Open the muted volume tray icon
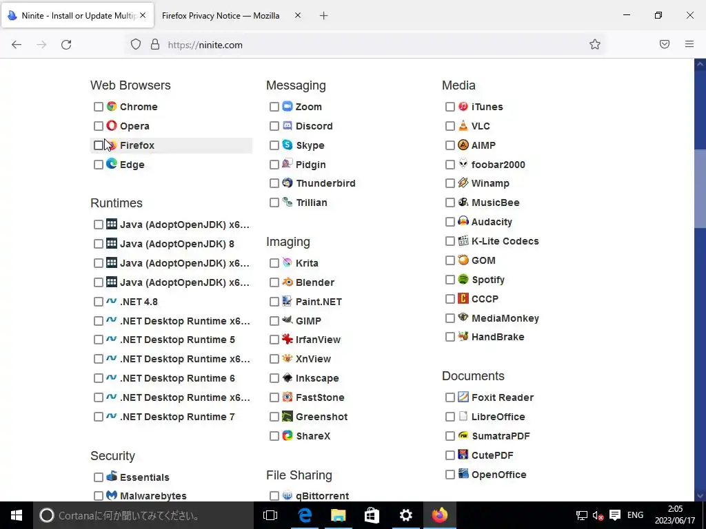 (598, 515)
